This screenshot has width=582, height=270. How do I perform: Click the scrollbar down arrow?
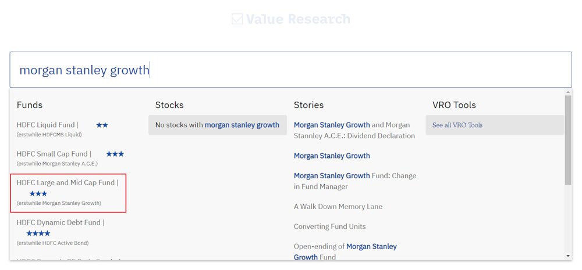(568, 255)
